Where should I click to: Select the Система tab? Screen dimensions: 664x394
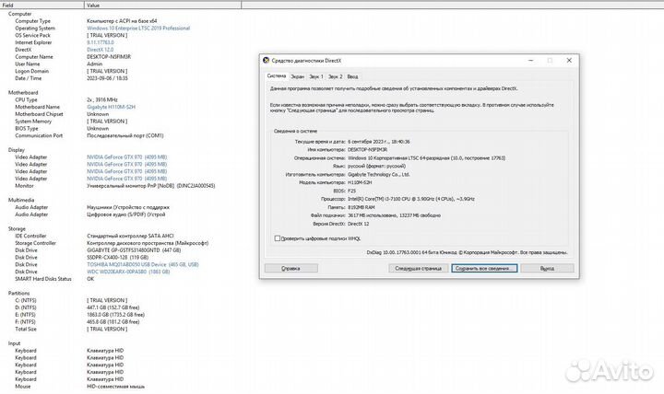pos(277,76)
